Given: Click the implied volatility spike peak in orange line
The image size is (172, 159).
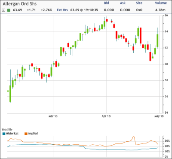Looking at the screenshot, I should tap(133, 137).
